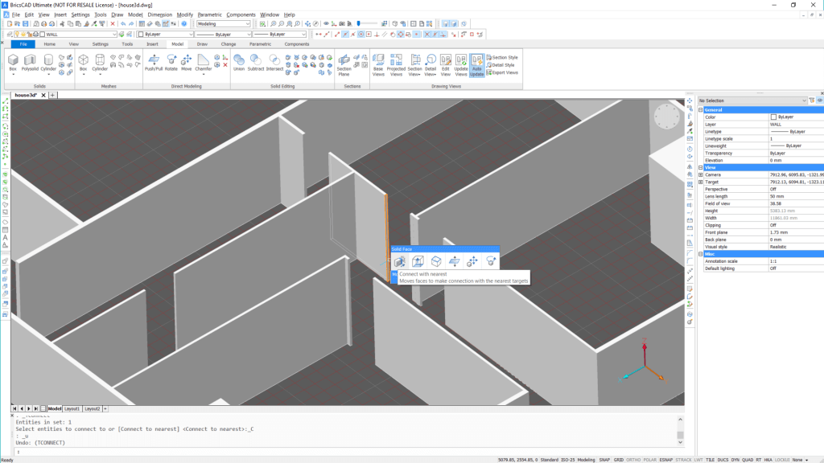
Task: Toggle Auto Update for drawing views
Action: click(x=479, y=64)
